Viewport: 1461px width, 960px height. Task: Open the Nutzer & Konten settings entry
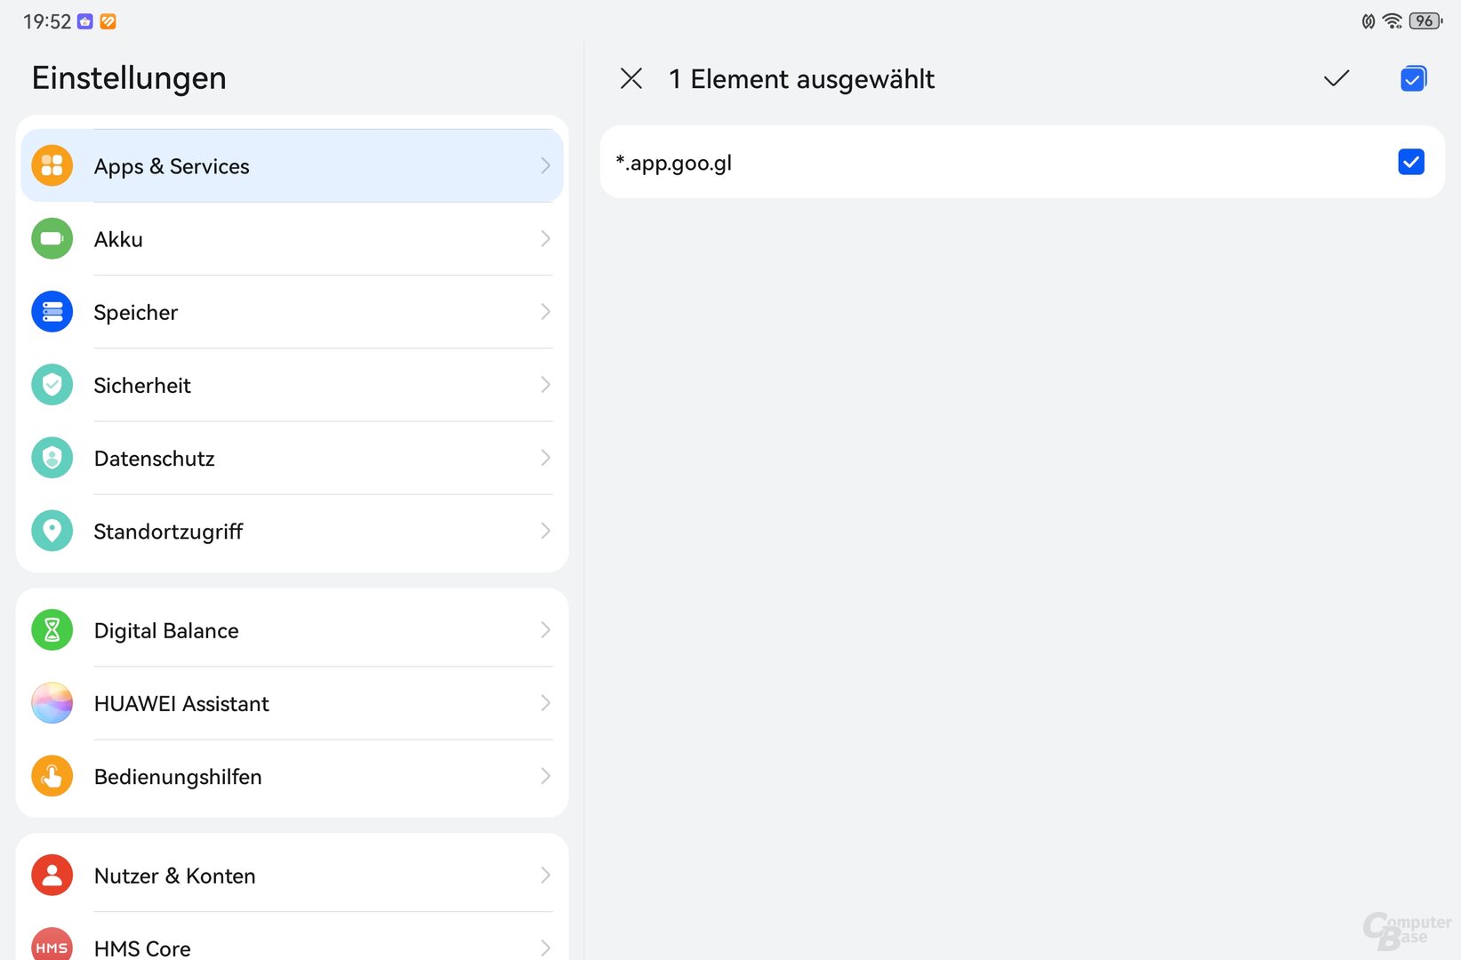point(292,876)
